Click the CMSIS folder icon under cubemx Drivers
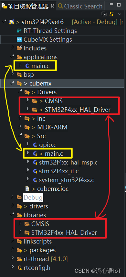 (x=35, y=101)
